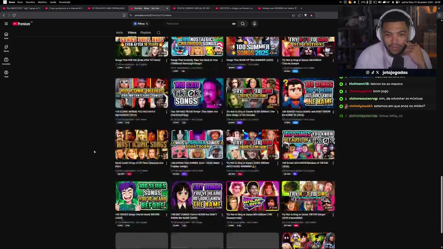Click the share icon in address bar
This screenshot has width=443, height=249.
[x=299, y=15]
